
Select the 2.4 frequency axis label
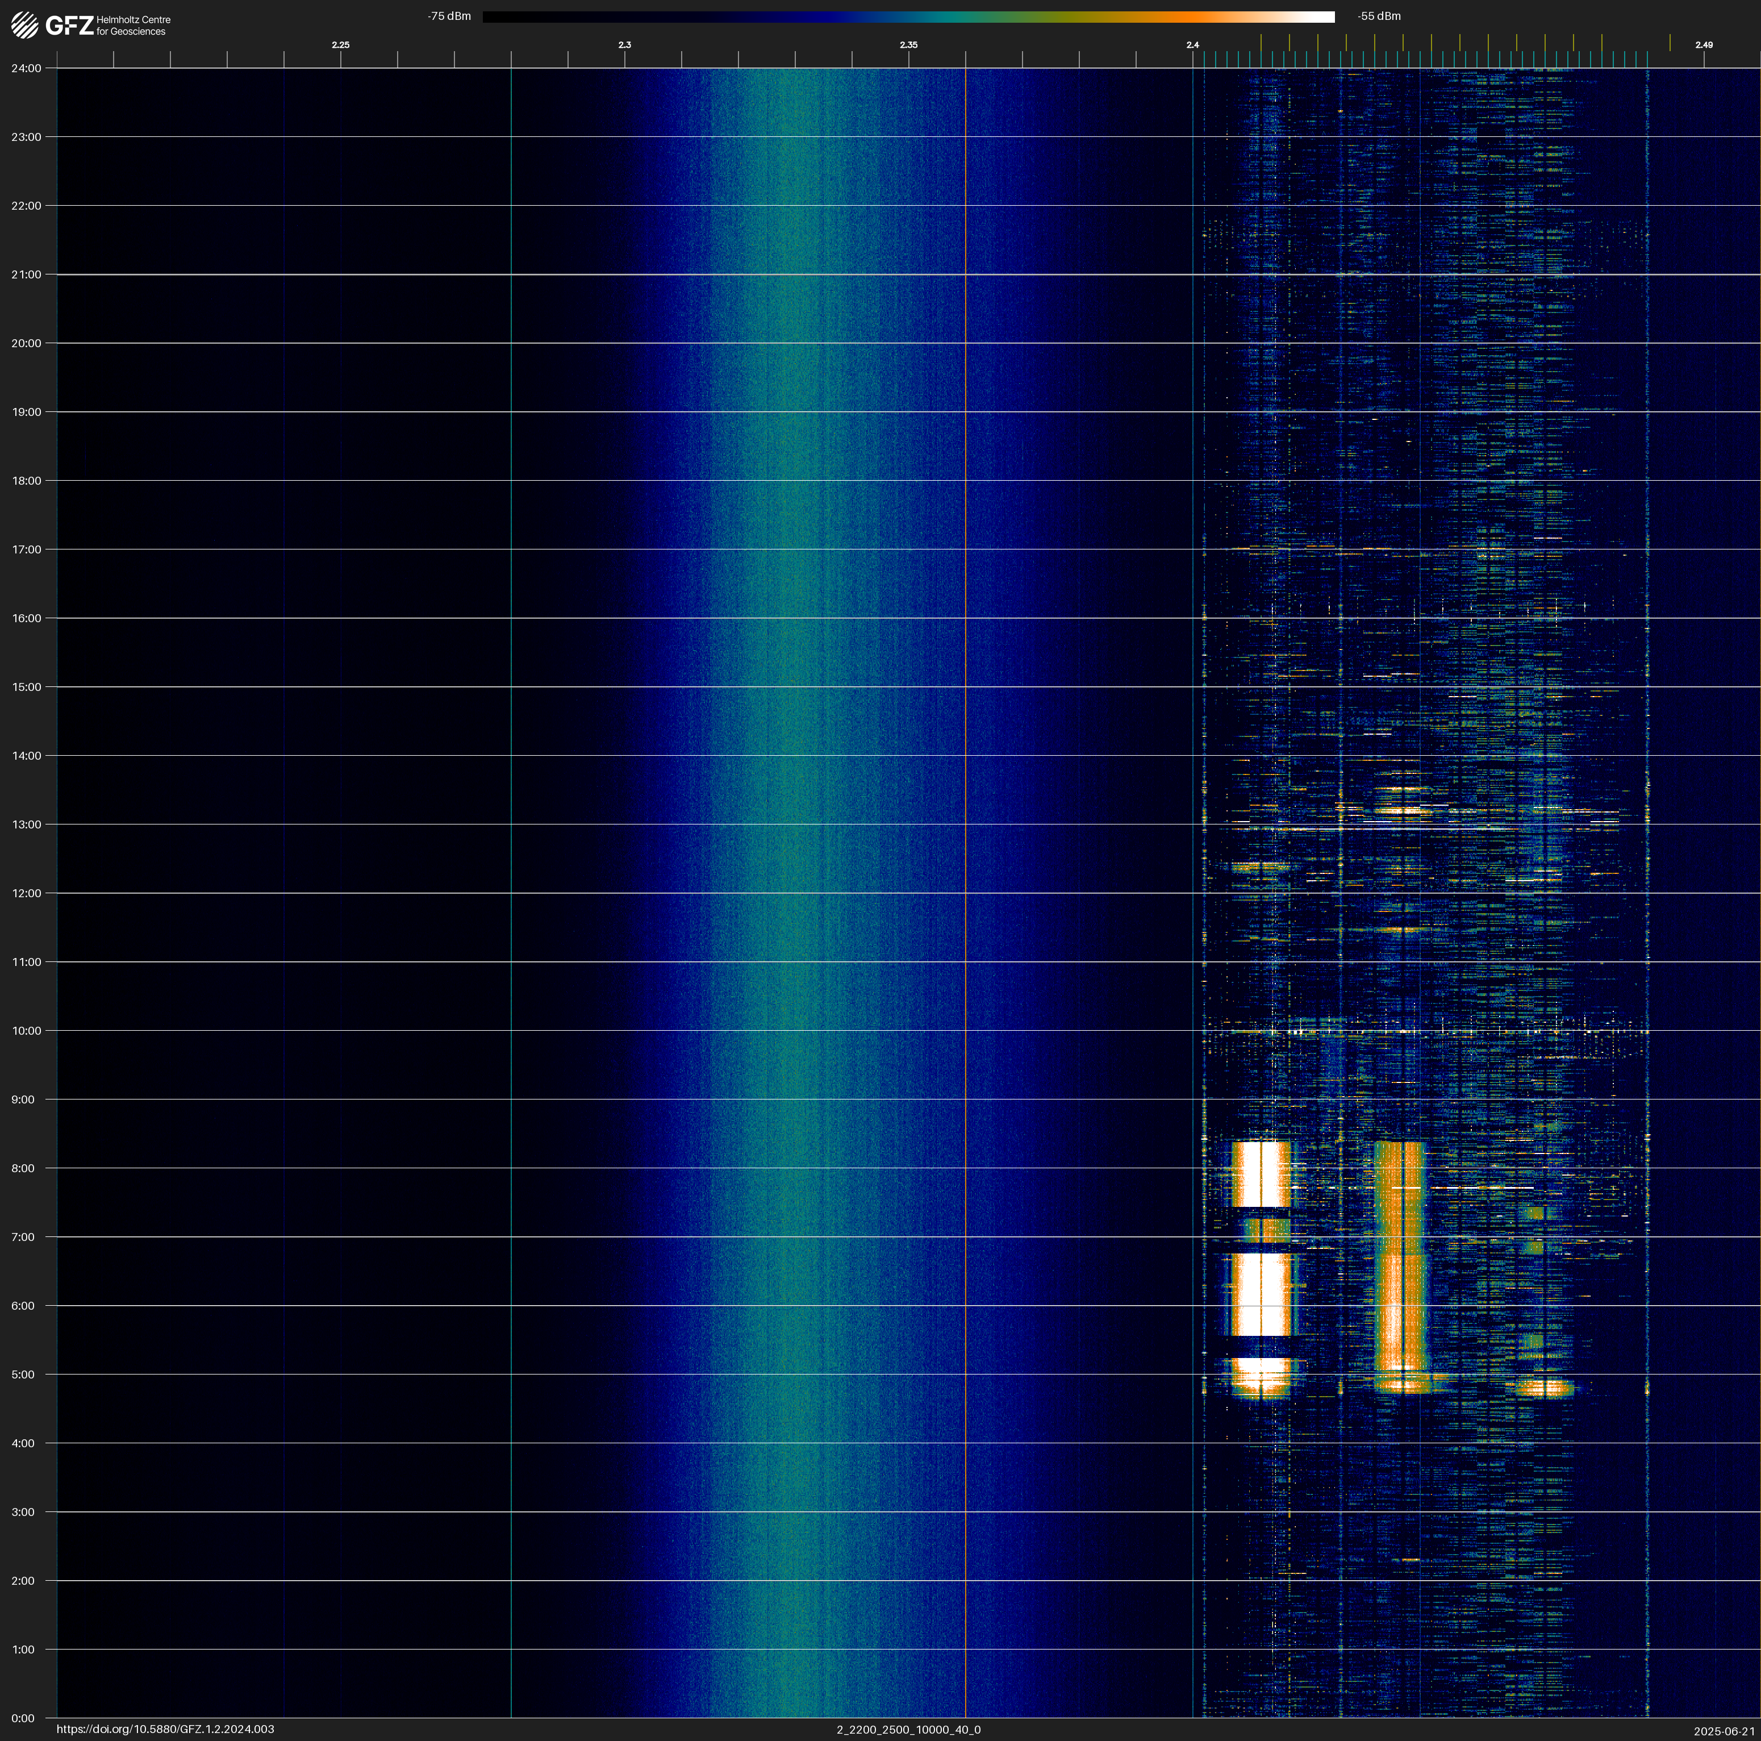pyautogui.click(x=1192, y=45)
